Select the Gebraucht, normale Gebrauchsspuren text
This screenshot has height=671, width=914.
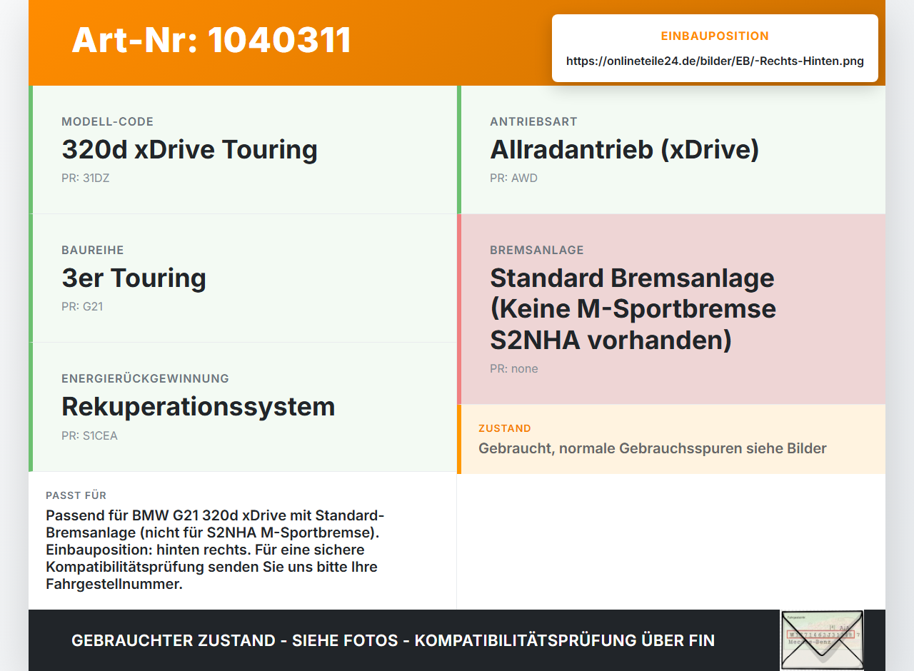pyautogui.click(x=653, y=448)
